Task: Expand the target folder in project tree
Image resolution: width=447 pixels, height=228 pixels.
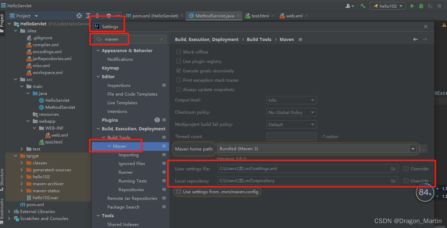Action: [x=16, y=156]
